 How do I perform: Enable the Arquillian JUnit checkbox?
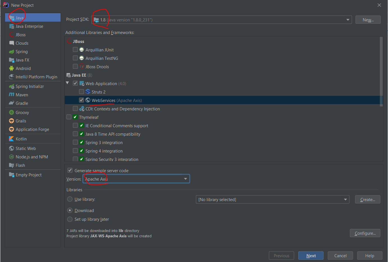75,49
